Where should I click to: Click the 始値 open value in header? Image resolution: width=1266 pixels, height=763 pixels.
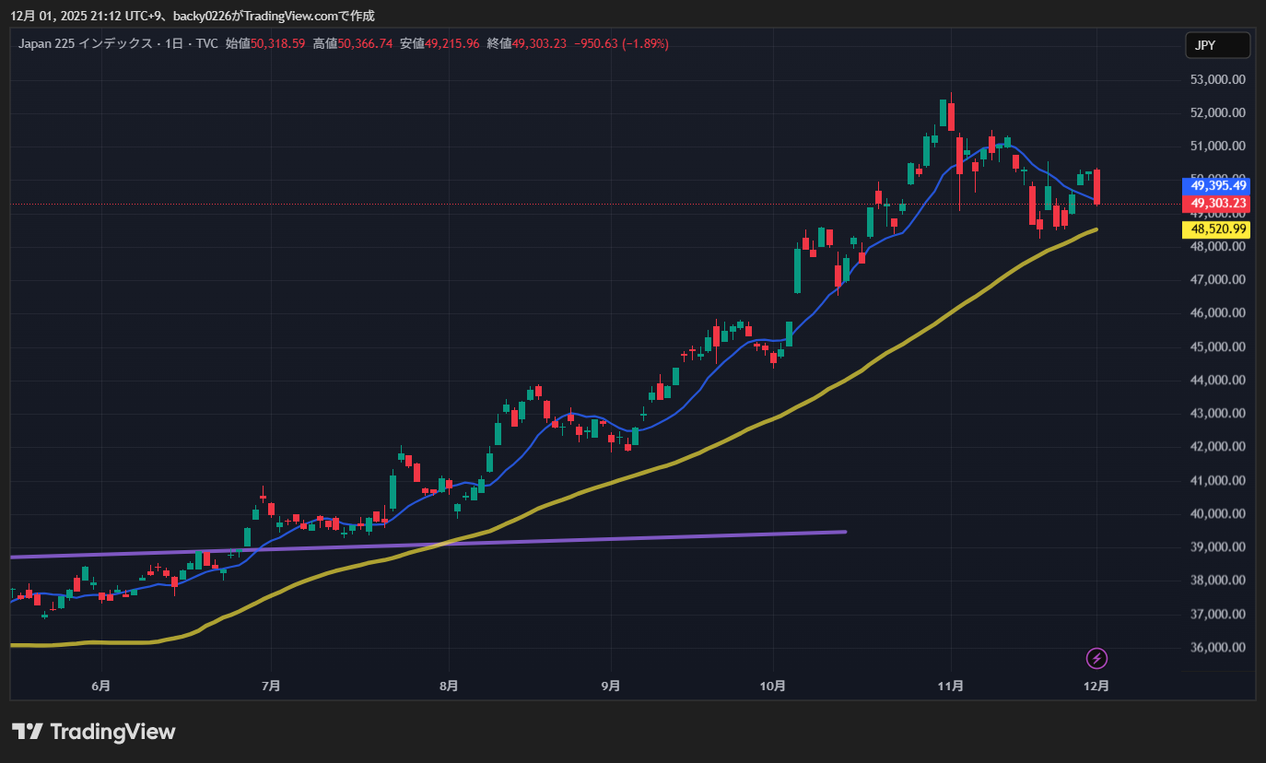[x=277, y=43]
